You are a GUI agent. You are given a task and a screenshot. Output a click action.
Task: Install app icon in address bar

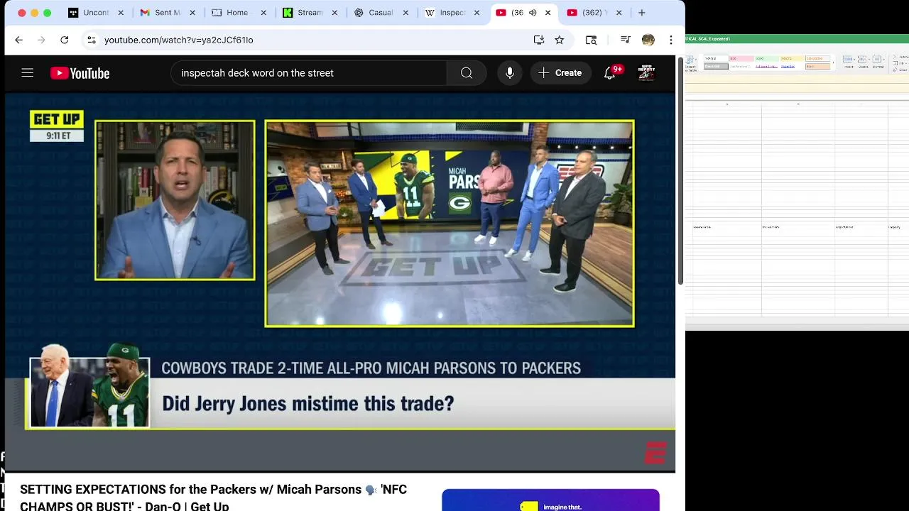[539, 40]
